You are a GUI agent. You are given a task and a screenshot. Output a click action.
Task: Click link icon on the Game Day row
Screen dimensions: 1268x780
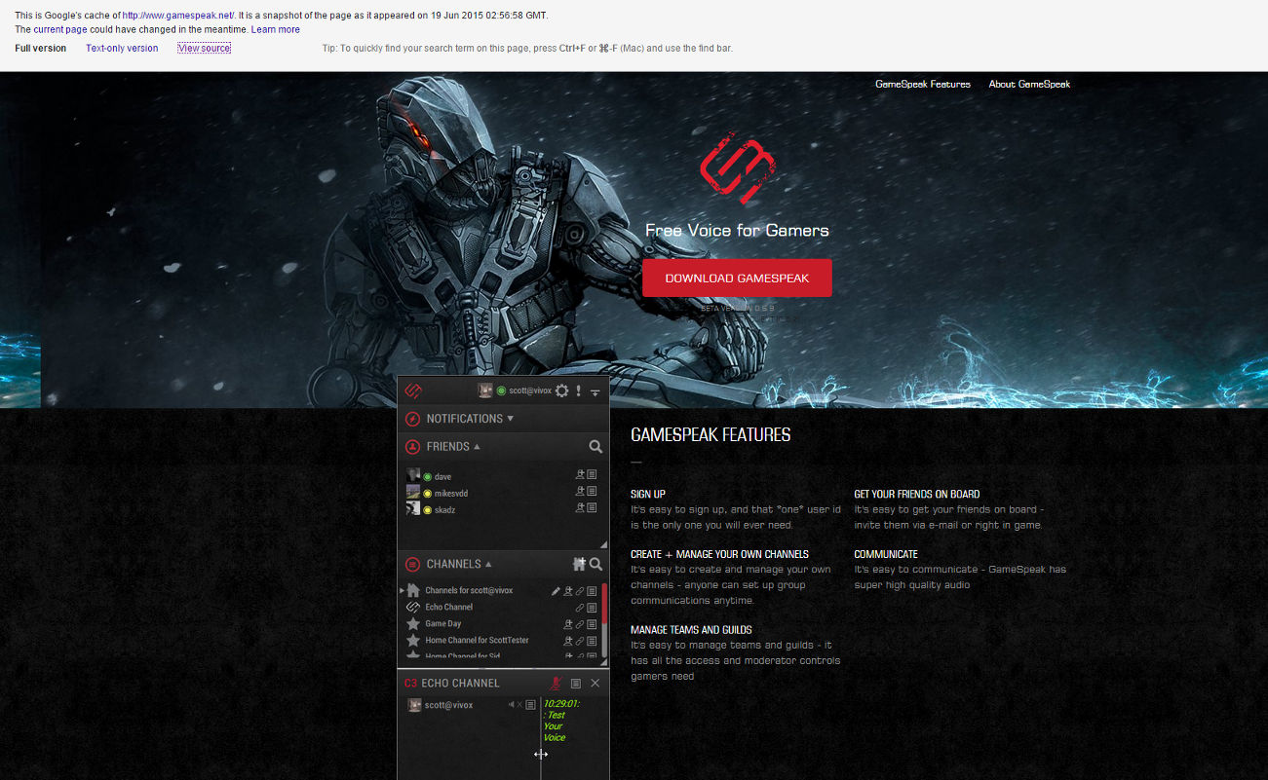580,624
